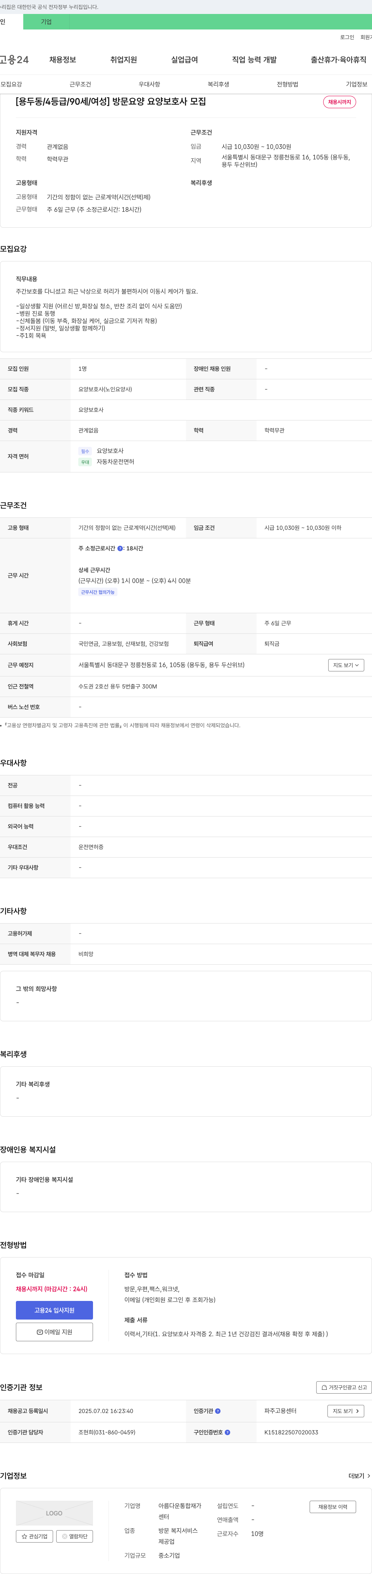
Task: Open 지도 보기 for 파주고용센터
Action: click(346, 1411)
